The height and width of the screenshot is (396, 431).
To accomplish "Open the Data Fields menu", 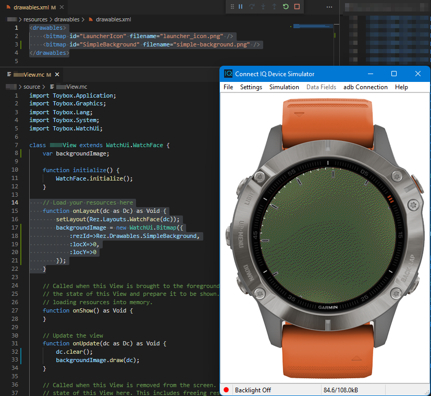I will tap(321, 87).
